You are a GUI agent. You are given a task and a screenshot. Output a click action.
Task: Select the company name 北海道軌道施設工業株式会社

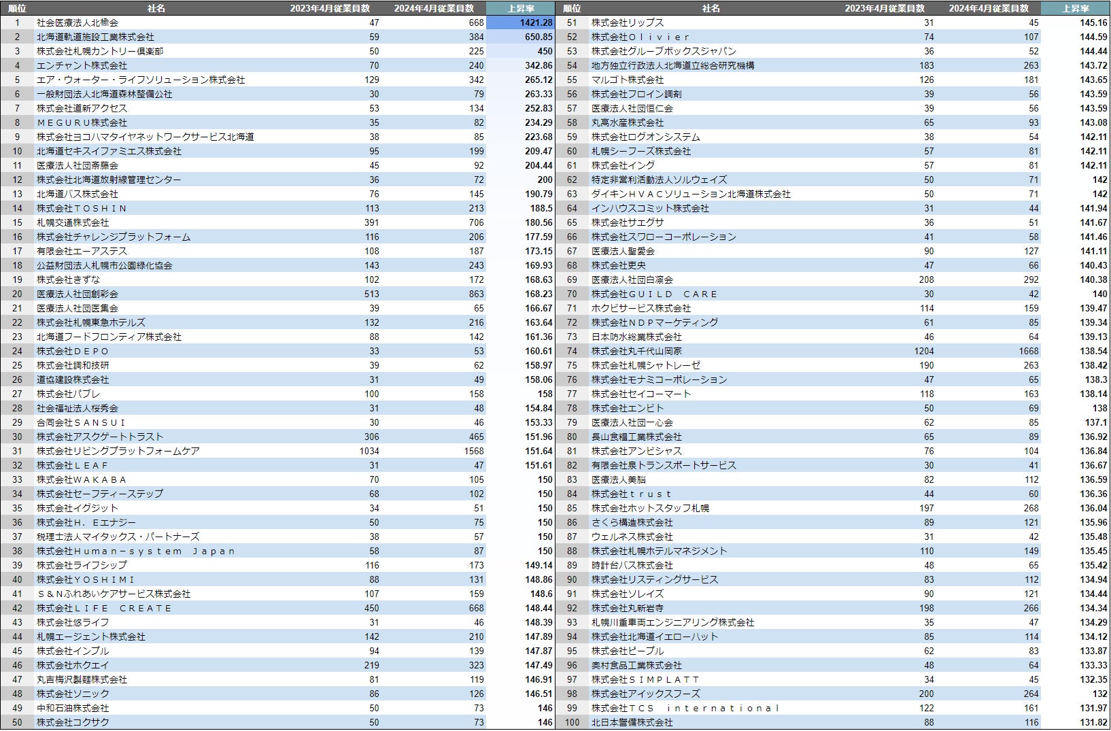[x=95, y=37]
